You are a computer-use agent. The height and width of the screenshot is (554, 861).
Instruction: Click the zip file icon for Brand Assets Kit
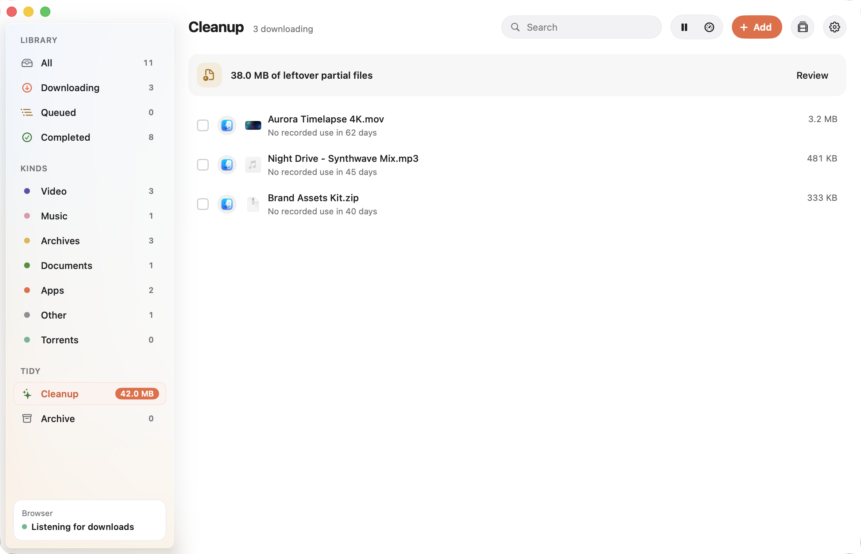253,204
